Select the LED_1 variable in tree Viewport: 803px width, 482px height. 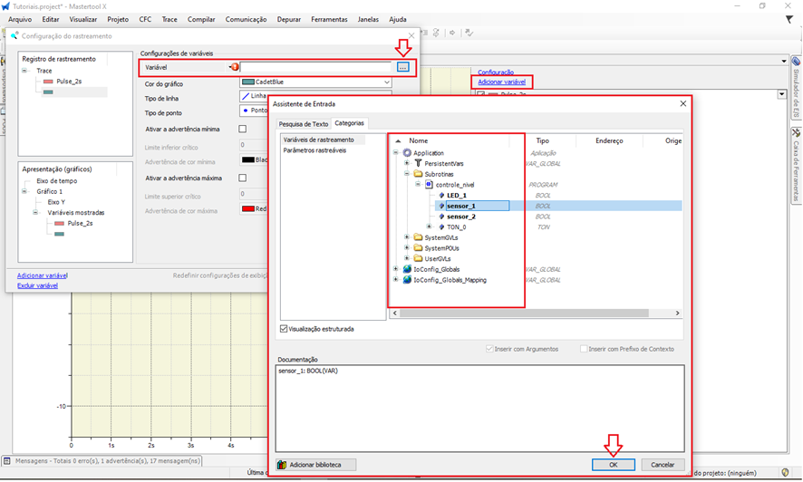[x=456, y=195]
